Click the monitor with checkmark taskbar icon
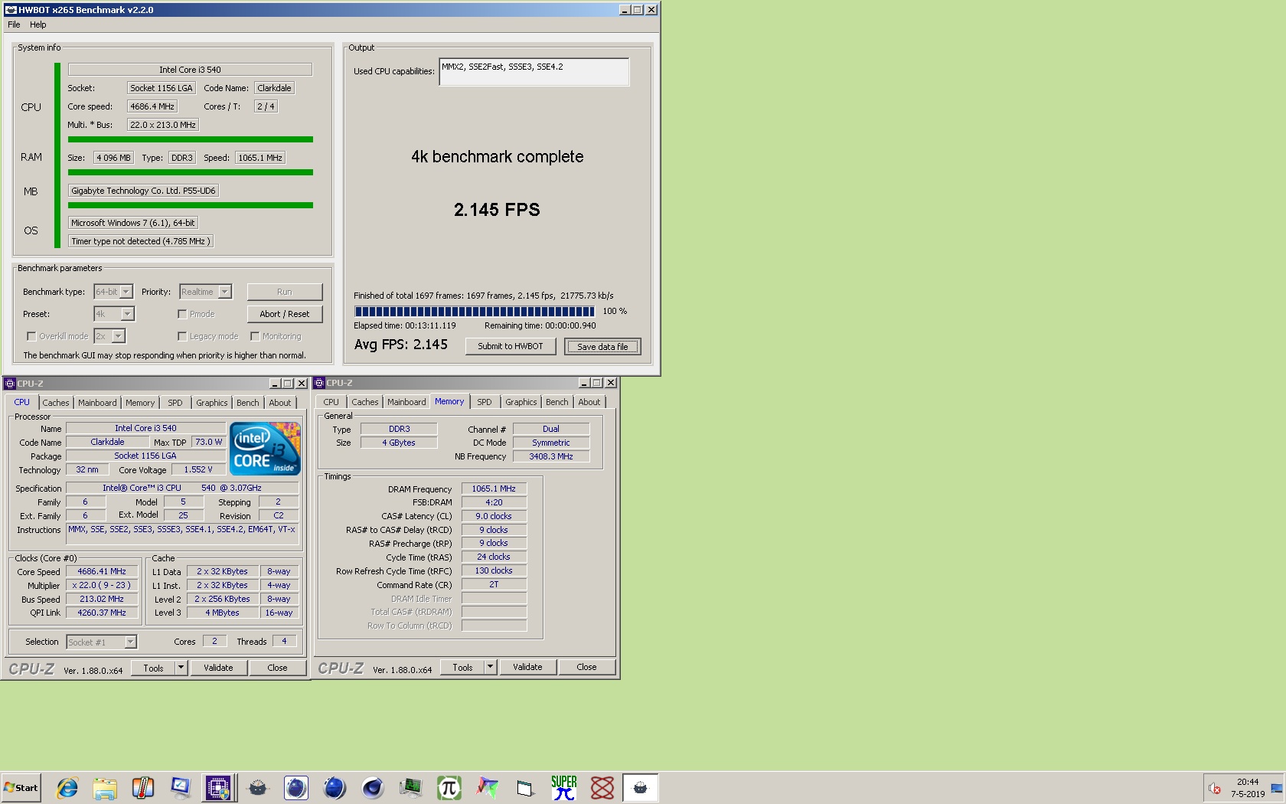The height and width of the screenshot is (804, 1286). tap(181, 787)
